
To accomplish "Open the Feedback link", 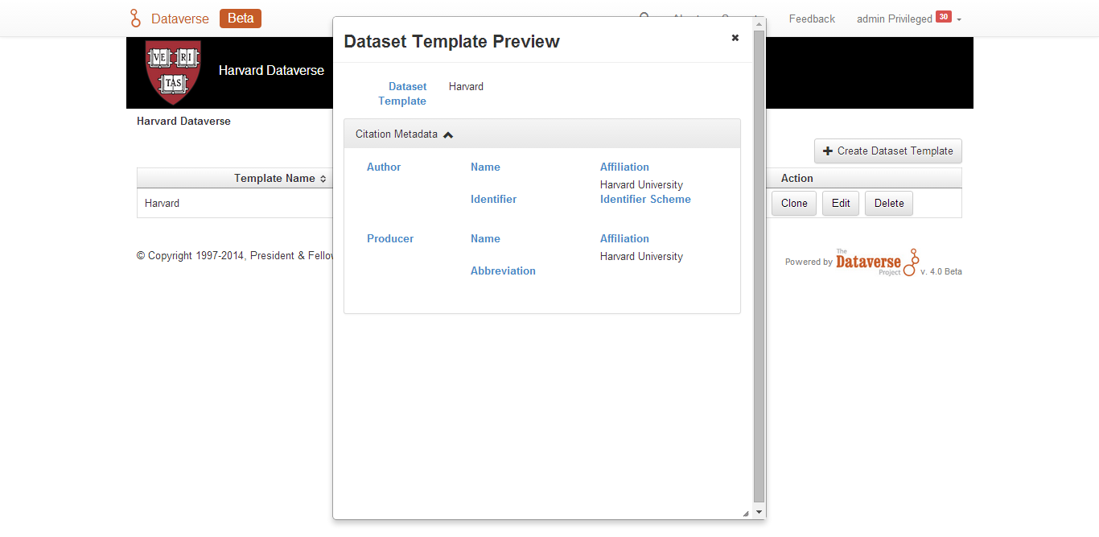I will point(812,19).
